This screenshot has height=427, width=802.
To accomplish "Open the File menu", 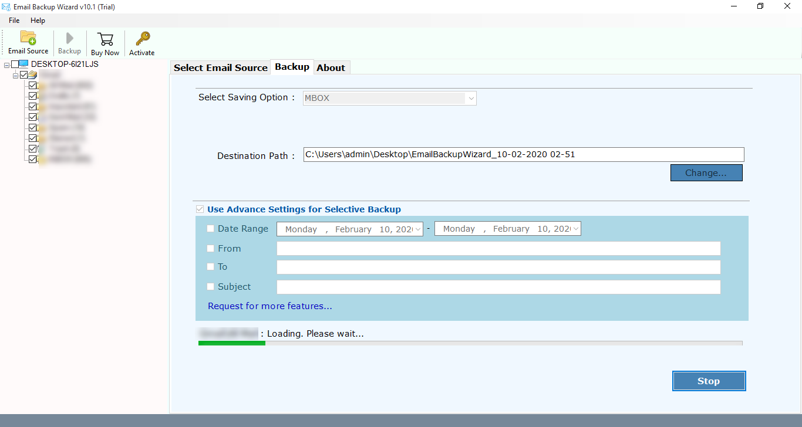I will tap(14, 21).
